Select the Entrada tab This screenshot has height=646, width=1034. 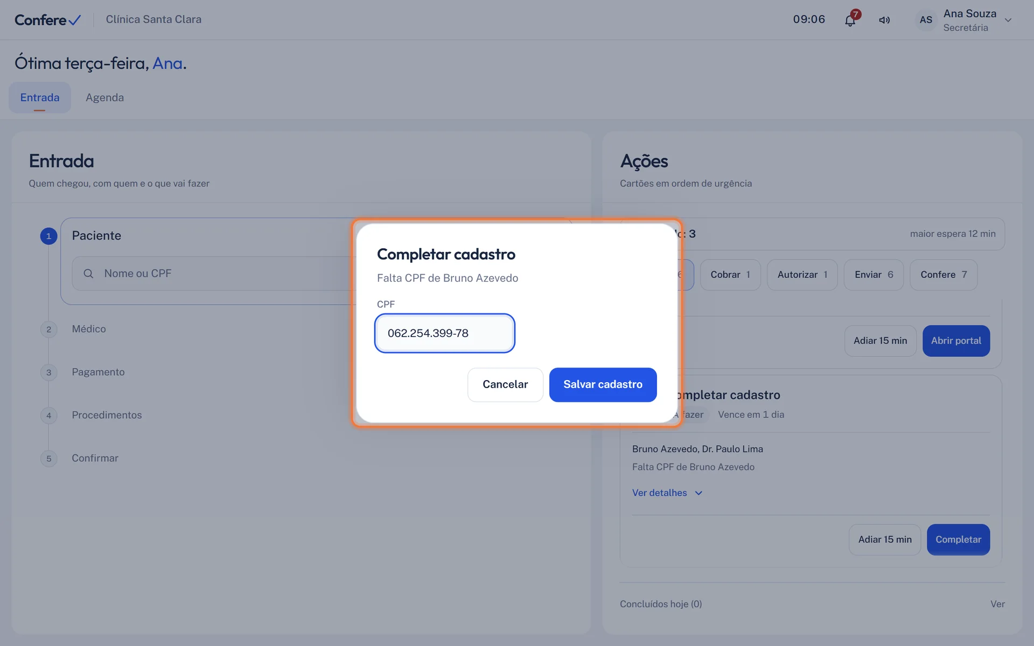(40, 97)
